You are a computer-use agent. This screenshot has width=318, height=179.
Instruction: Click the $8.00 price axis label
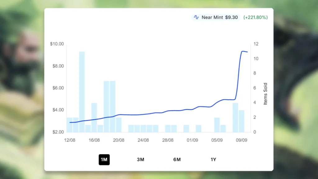click(58, 66)
